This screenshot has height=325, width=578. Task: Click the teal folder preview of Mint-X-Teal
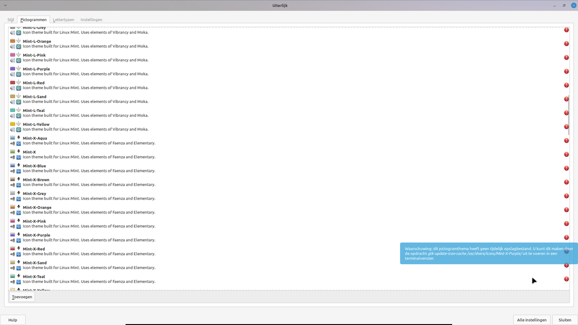(x=13, y=276)
